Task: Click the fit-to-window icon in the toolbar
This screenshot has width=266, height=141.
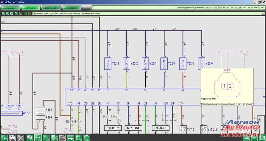Action: click(12, 13)
